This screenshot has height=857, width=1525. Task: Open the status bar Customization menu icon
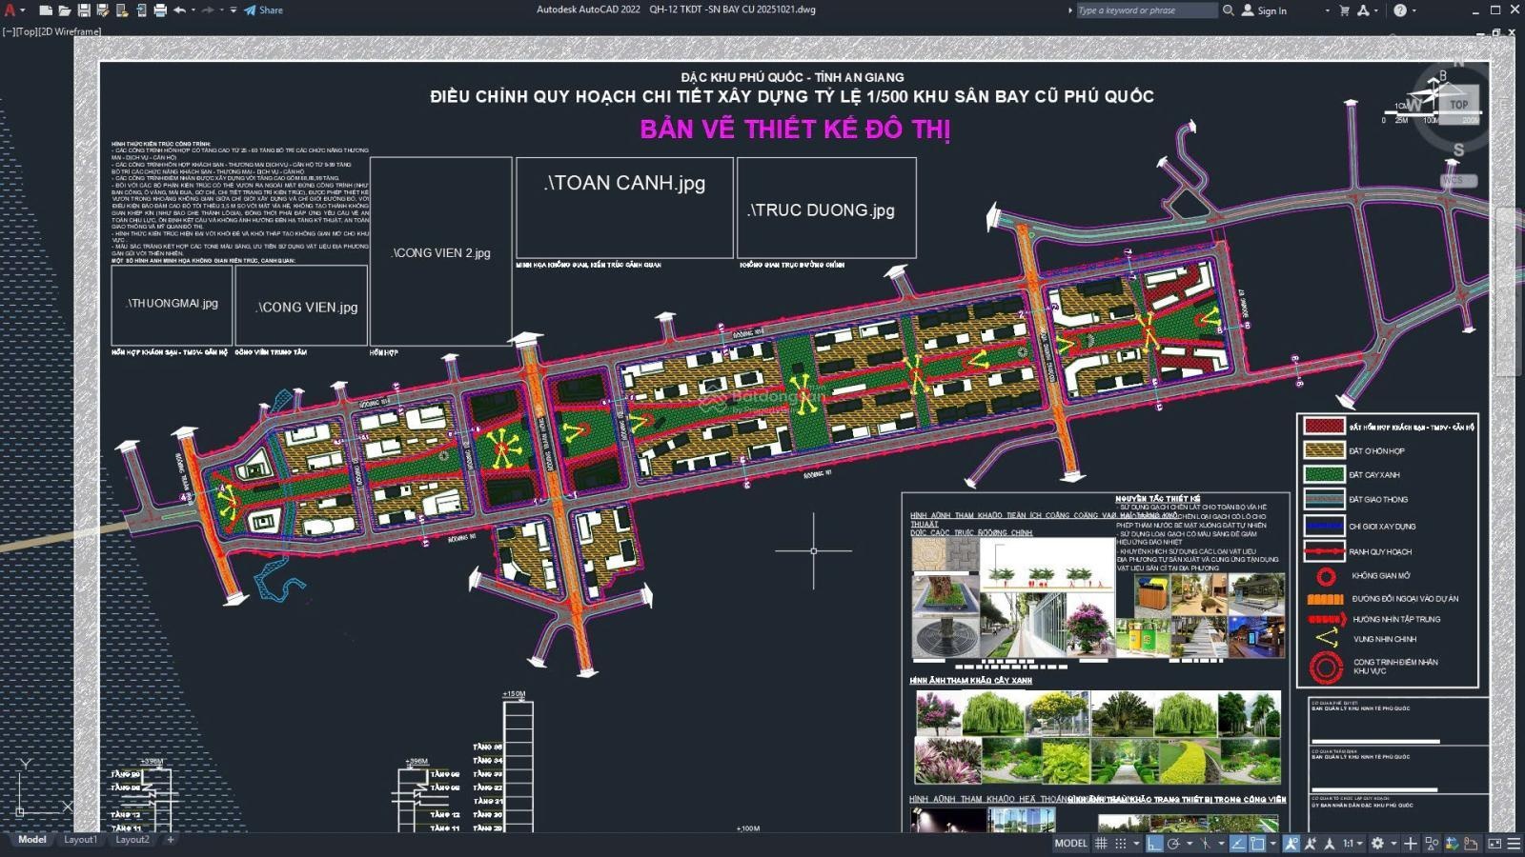tap(1513, 843)
